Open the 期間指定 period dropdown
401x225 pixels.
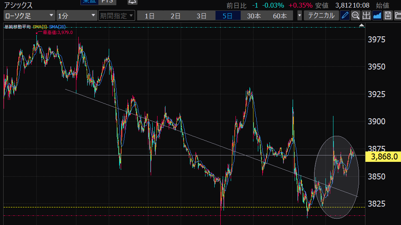[x=116, y=16]
